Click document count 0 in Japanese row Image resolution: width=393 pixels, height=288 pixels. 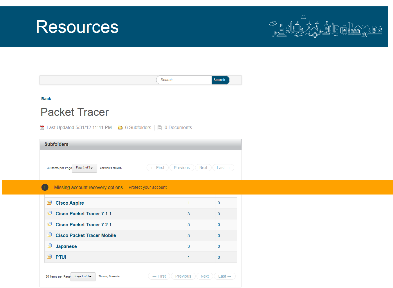219,246
